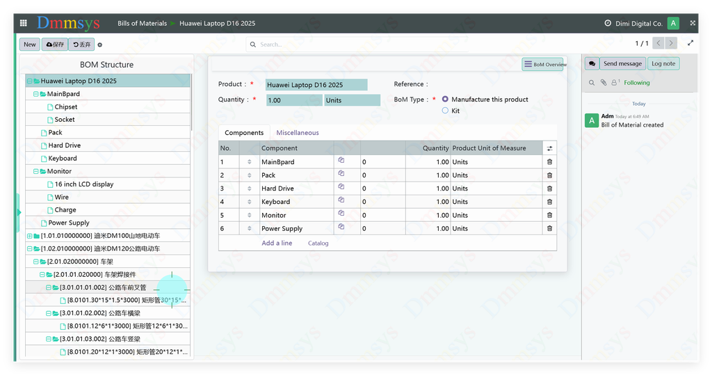Switch to the Miscellaneous tab
Viewport: 712px width, 375px height.
pyautogui.click(x=298, y=133)
